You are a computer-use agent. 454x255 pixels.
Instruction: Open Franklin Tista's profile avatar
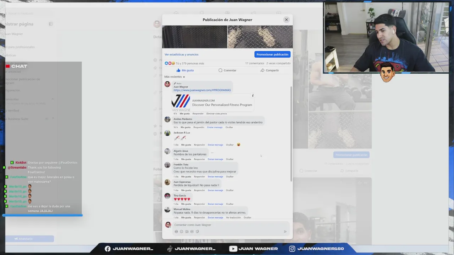click(167, 165)
